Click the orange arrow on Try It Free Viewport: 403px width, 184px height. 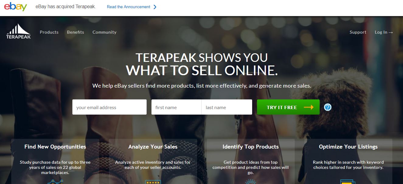(x=308, y=107)
